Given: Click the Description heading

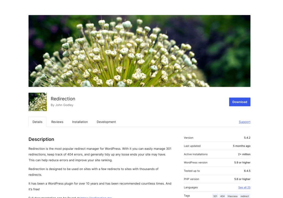Looking at the screenshot, I should point(41,139).
